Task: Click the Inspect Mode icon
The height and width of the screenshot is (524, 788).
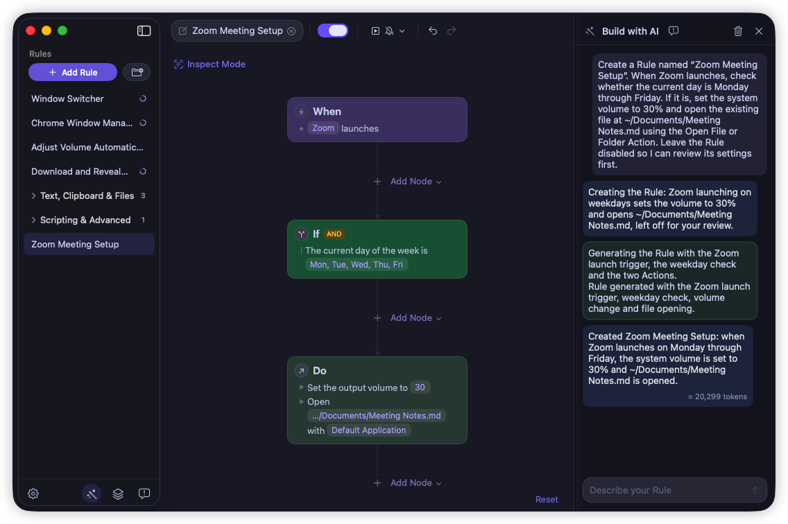Action: 178,64
